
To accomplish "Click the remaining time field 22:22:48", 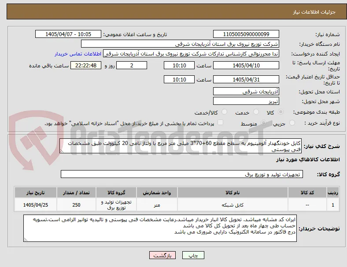I will (86, 66).
